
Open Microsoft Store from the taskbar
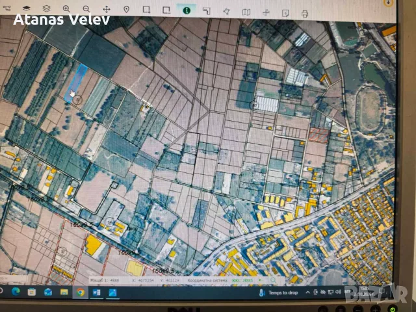click(x=32, y=292)
